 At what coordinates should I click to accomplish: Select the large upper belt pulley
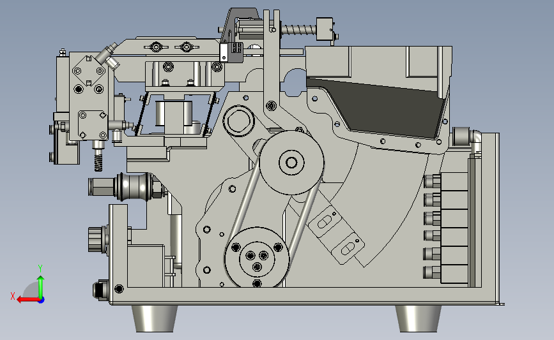coord(291,163)
